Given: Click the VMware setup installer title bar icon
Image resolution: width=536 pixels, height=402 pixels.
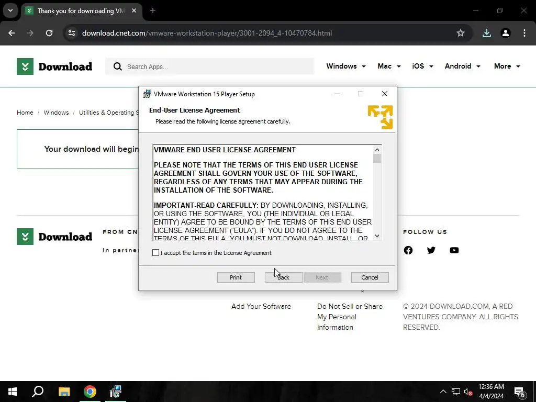Looking at the screenshot, I should pos(147,94).
